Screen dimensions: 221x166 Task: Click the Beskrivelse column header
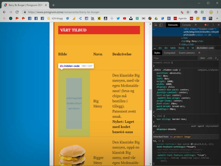pyautogui.click(x=122, y=54)
